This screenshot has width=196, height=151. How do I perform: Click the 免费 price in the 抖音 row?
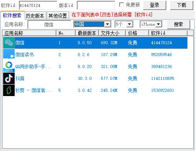[132, 78]
